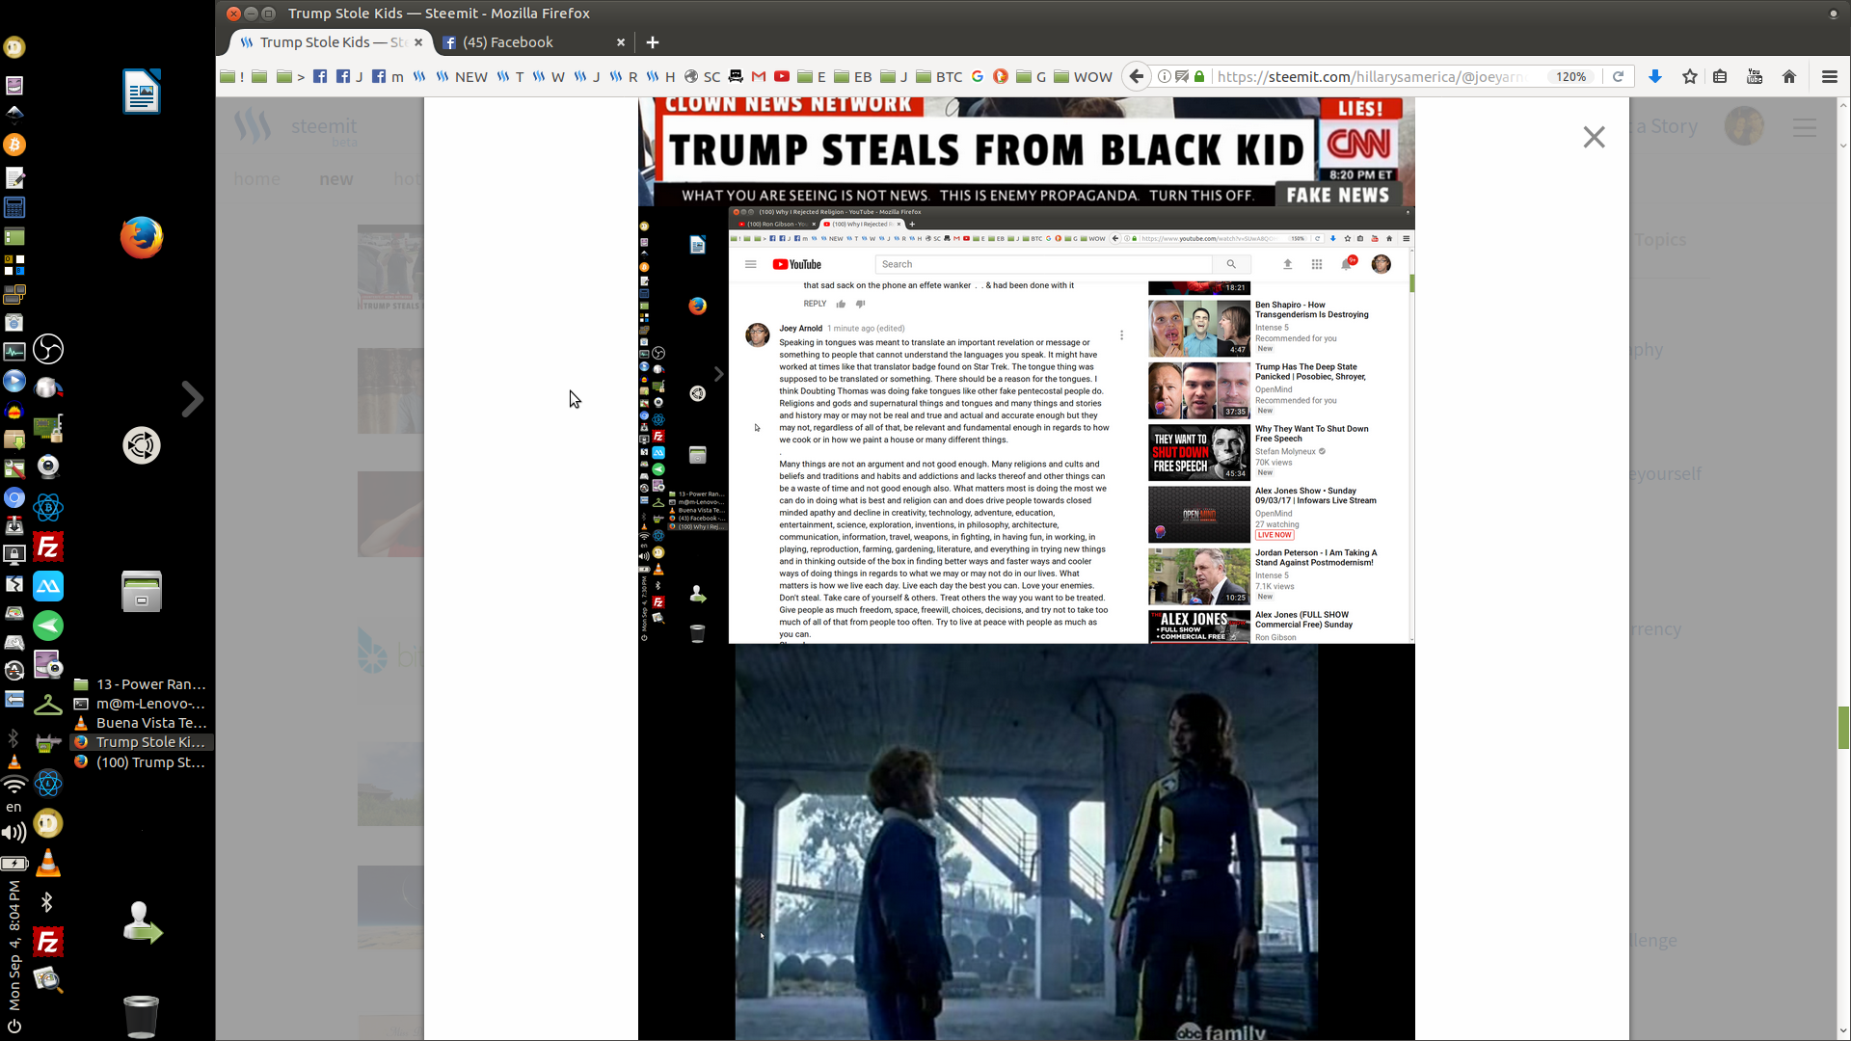Open the en keyboard layout indicator

pyautogui.click(x=13, y=807)
